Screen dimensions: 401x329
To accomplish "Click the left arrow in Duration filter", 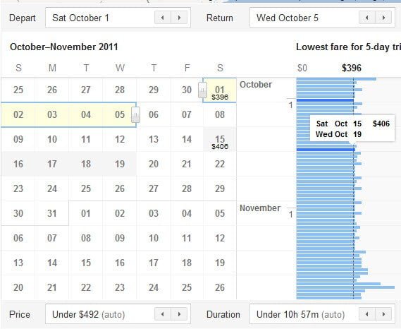I will pyautogui.click(x=367, y=314).
